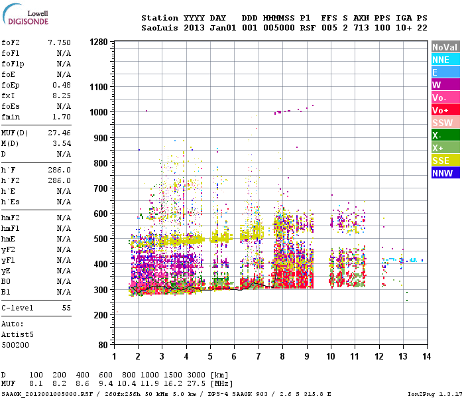
Task: Select the W purple legend swatch
Action: [x=445, y=85]
